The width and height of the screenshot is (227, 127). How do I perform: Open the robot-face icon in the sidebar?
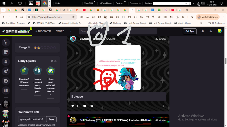[x=6, y=81]
